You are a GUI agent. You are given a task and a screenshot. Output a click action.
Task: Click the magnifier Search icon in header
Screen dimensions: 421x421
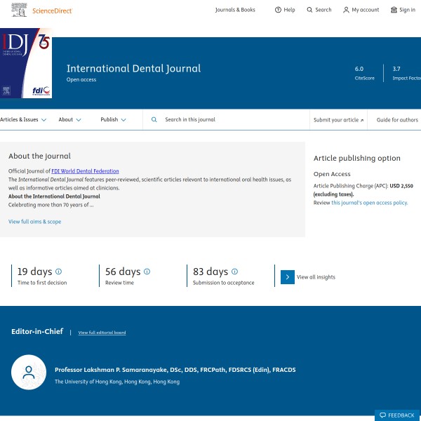pyautogui.click(x=309, y=10)
